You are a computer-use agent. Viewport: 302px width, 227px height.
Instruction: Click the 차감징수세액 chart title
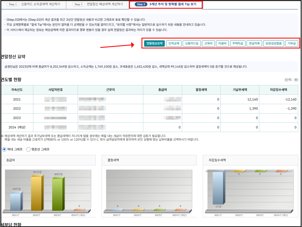pyautogui.click(x=217, y=160)
